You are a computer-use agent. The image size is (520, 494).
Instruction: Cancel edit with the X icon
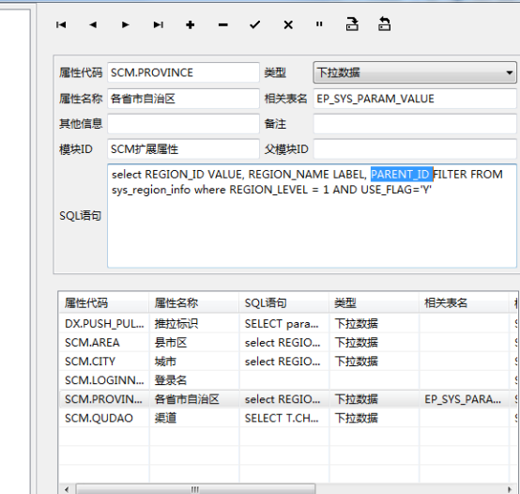coord(288,24)
